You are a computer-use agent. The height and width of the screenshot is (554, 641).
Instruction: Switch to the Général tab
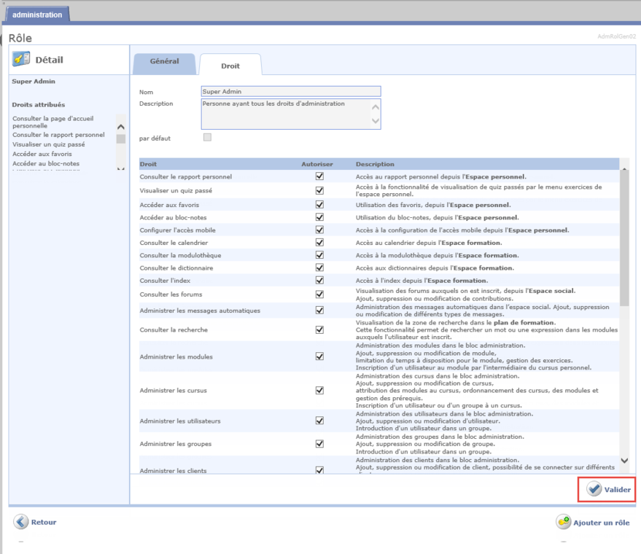(x=164, y=62)
